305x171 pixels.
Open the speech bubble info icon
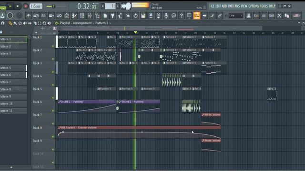tap(173, 16)
